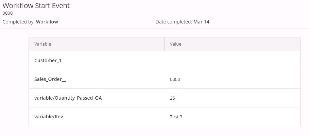The width and height of the screenshot is (309, 136).
Task: Click the 0000 value for Sales_Order__
Action: tap(175, 80)
